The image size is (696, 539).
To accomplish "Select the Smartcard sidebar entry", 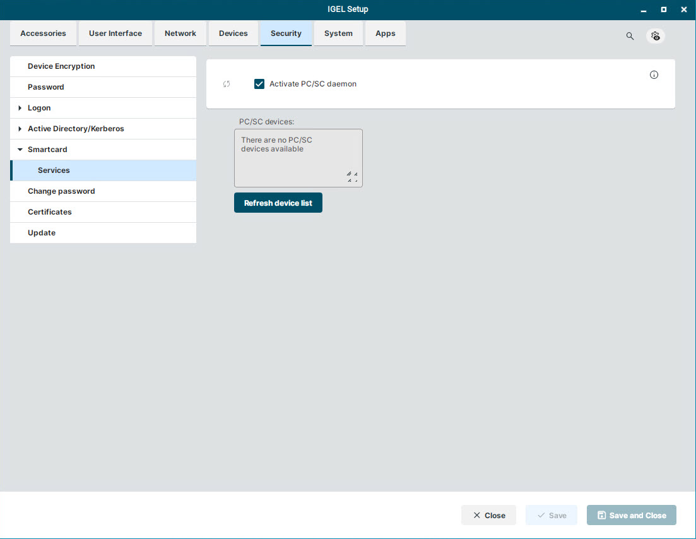I will click(103, 150).
